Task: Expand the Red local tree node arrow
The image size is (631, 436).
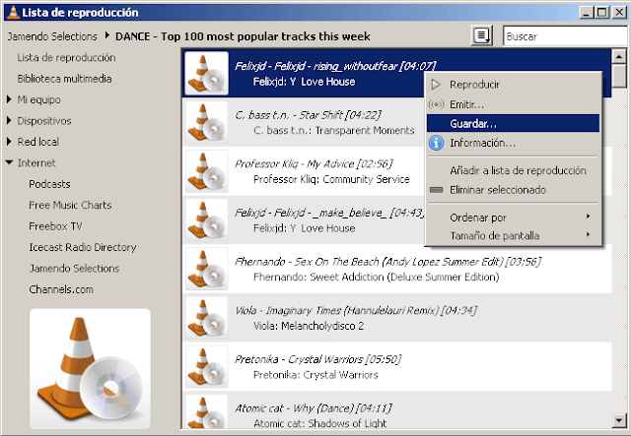Action: click(9, 142)
